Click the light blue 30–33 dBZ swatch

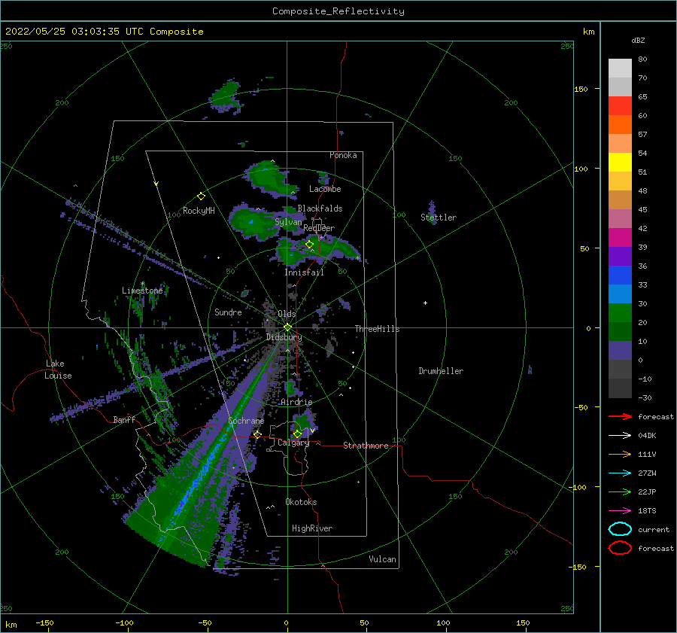[620, 294]
